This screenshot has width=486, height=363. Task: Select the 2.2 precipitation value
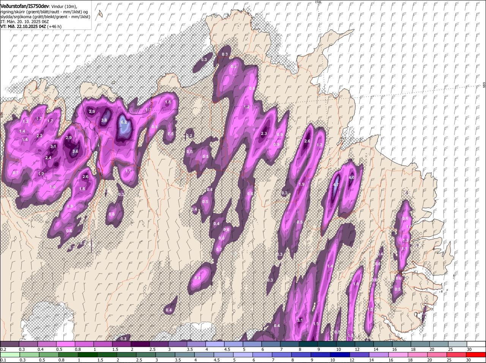(x=39, y=136)
